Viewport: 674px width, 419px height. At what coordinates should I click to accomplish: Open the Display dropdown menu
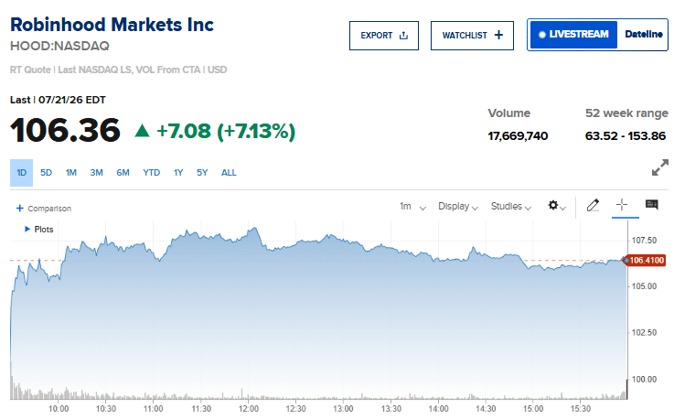click(458, 207)
